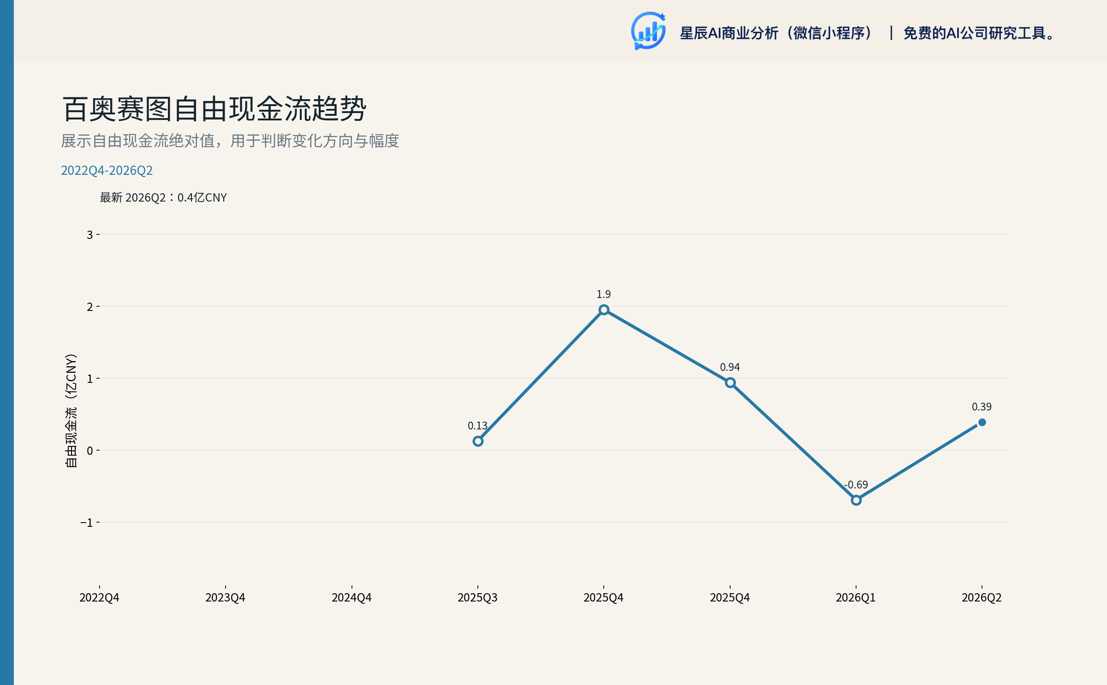
Task: Click the y-axis label 1
Action: click(x=90, y=379)
